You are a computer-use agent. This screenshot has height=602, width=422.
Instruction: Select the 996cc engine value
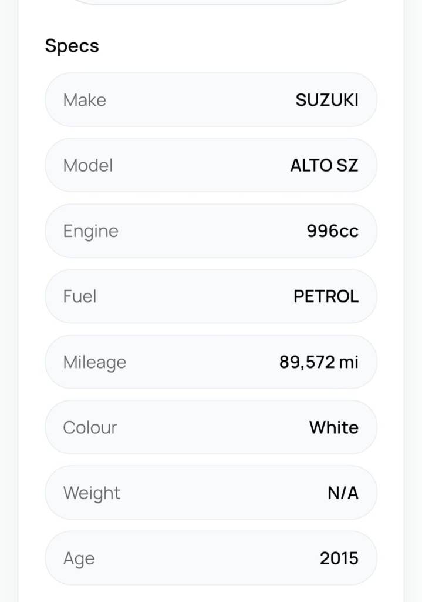point(332,231)
